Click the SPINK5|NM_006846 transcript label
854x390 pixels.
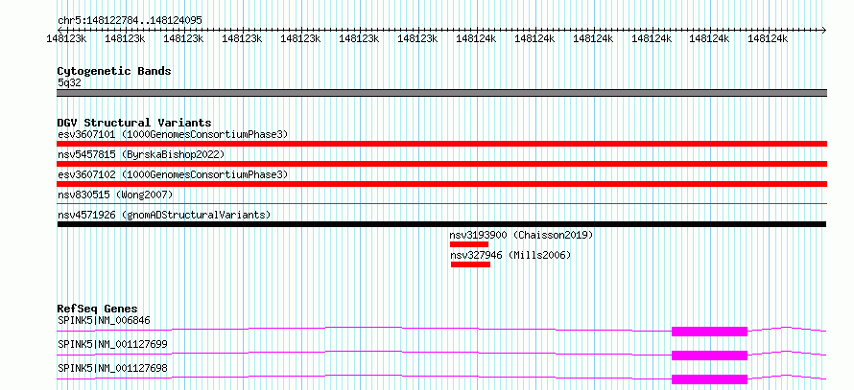pos(104,320)
